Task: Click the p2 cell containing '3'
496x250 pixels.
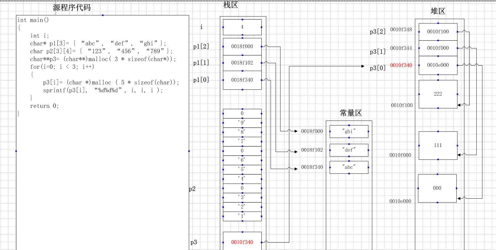Action: [242, 198]
